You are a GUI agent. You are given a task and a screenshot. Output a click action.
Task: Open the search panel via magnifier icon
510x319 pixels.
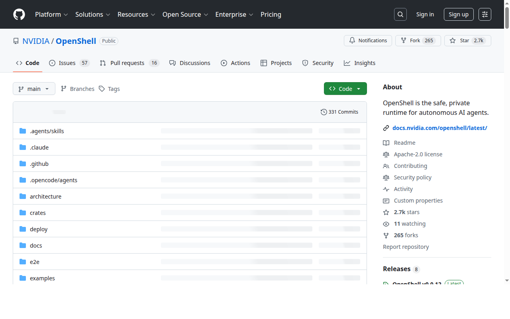pos(400,14)
